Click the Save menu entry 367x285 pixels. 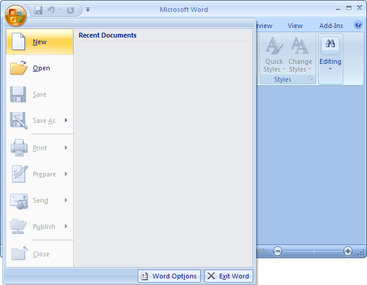click(x=39, y=94)
